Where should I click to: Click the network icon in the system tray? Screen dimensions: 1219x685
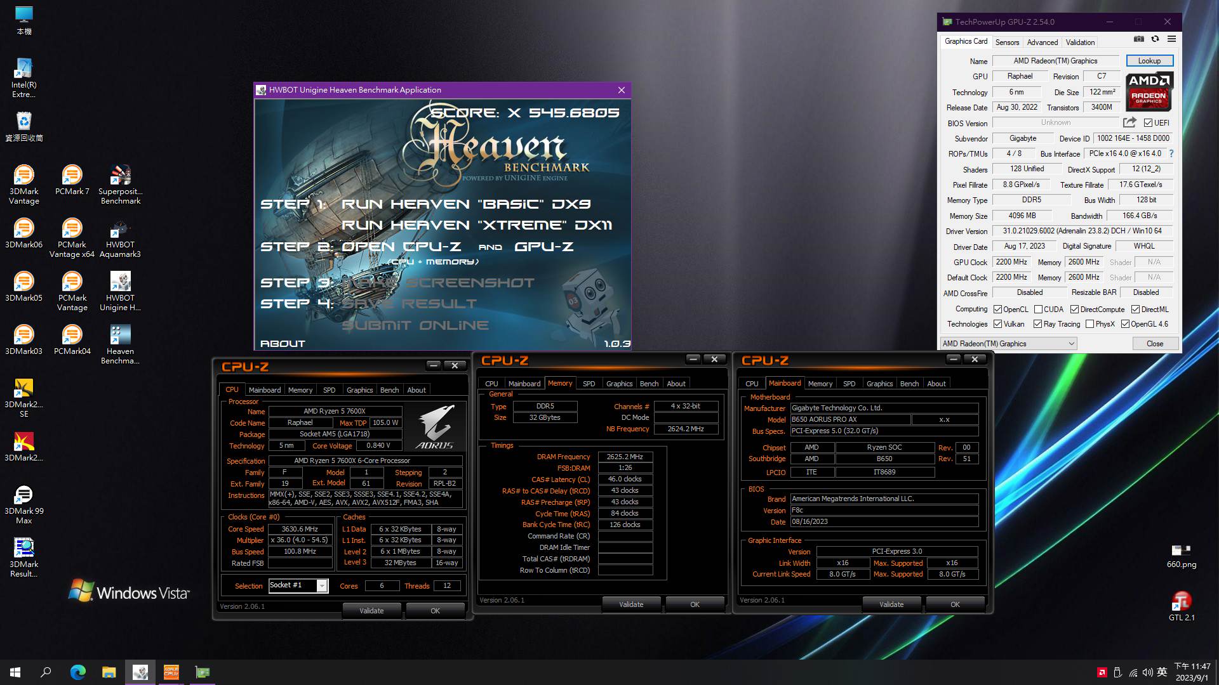click(1133, 672)
